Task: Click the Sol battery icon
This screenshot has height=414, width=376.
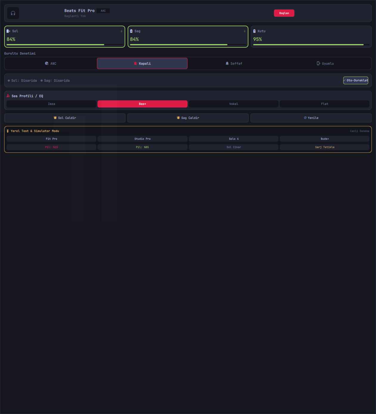Action: click(8, 31)
